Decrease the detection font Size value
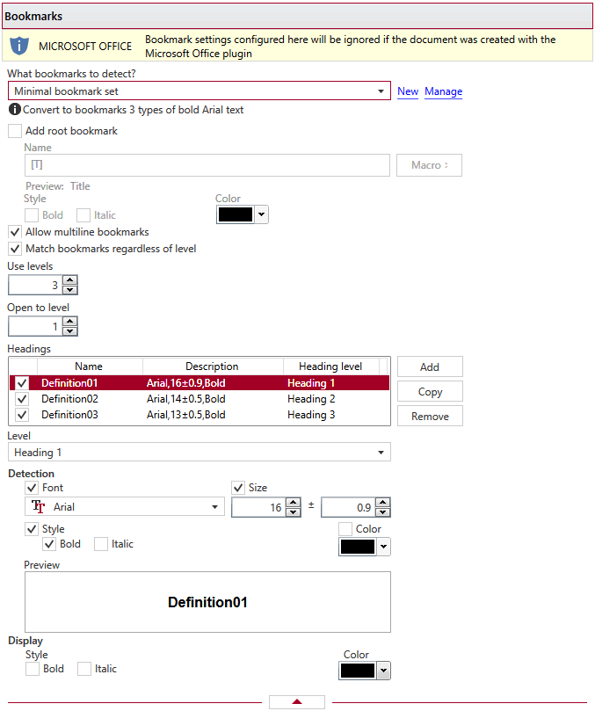Image resolution: width=595 pixels, height=711 pixels. pos(294,512)
